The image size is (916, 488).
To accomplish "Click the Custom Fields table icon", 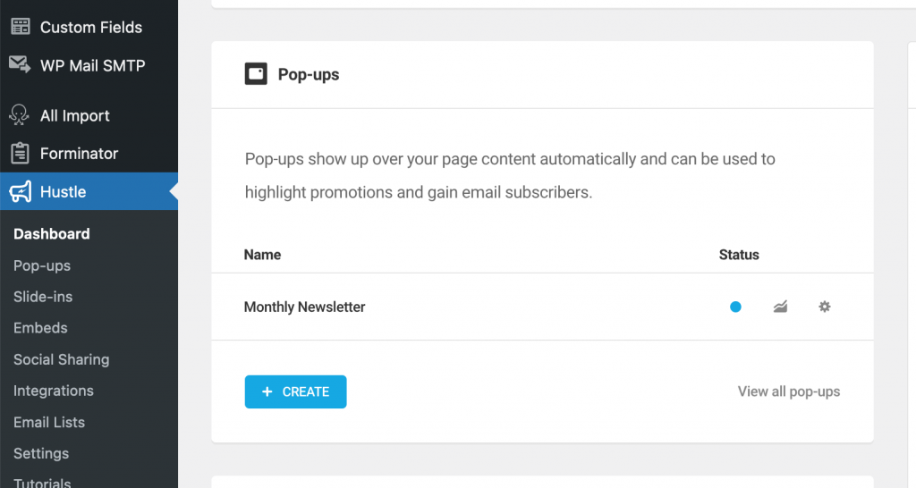I will (21, 27).
